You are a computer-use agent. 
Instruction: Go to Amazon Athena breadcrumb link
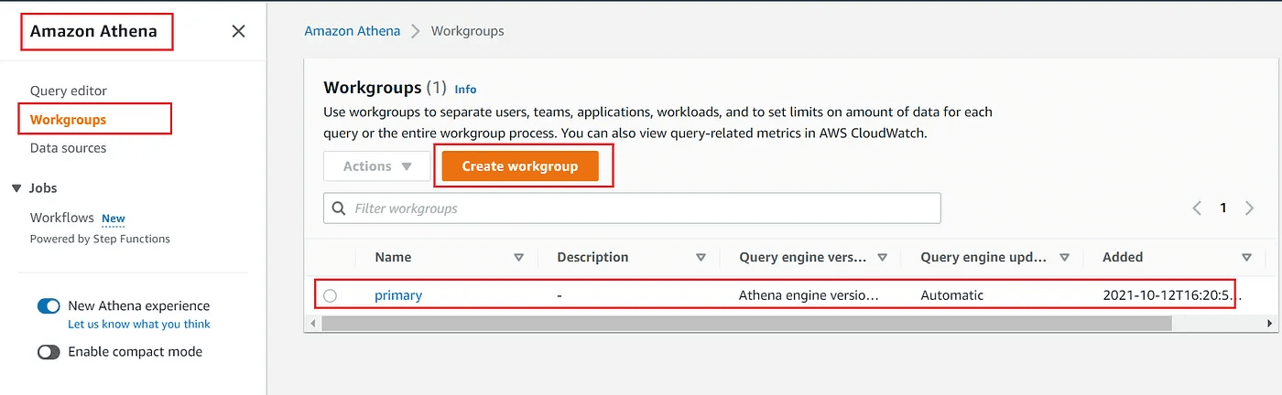click(x=353, y=31)
